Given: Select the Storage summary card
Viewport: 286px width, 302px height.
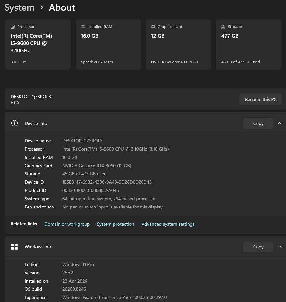Looking at the screenshot, I should (x=249, y=45).
